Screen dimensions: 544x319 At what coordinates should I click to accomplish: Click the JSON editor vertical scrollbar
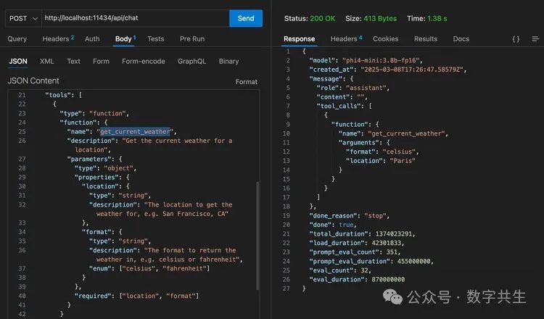click(257, 236)
